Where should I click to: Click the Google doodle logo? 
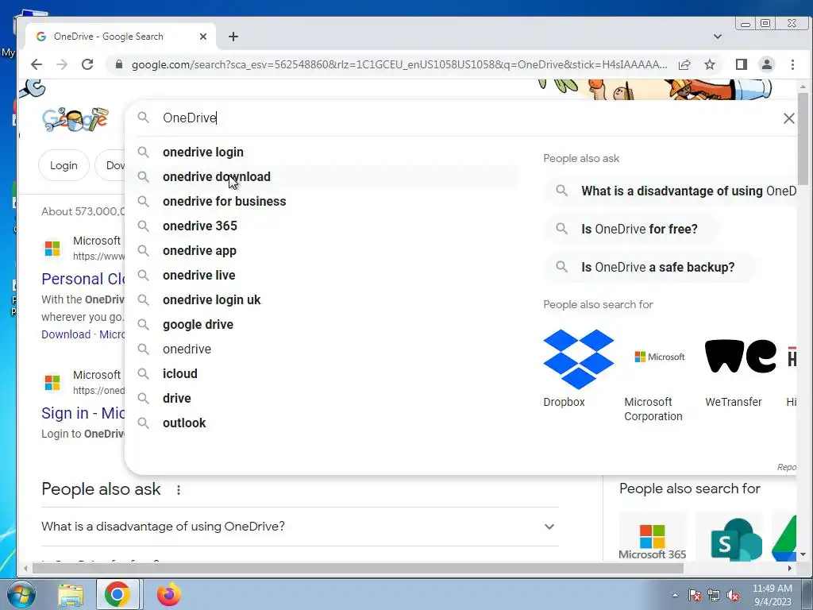pyautogui.click(x=75, y=119)
